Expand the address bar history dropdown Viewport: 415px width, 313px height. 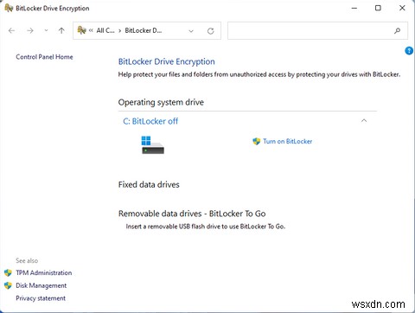pyautogui.click(x=191, y=31)
